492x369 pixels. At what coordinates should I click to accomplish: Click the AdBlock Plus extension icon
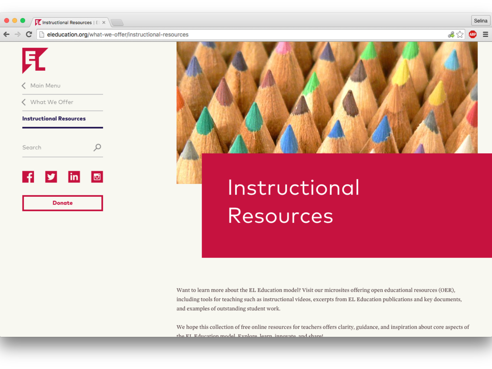tap(473, 34)
